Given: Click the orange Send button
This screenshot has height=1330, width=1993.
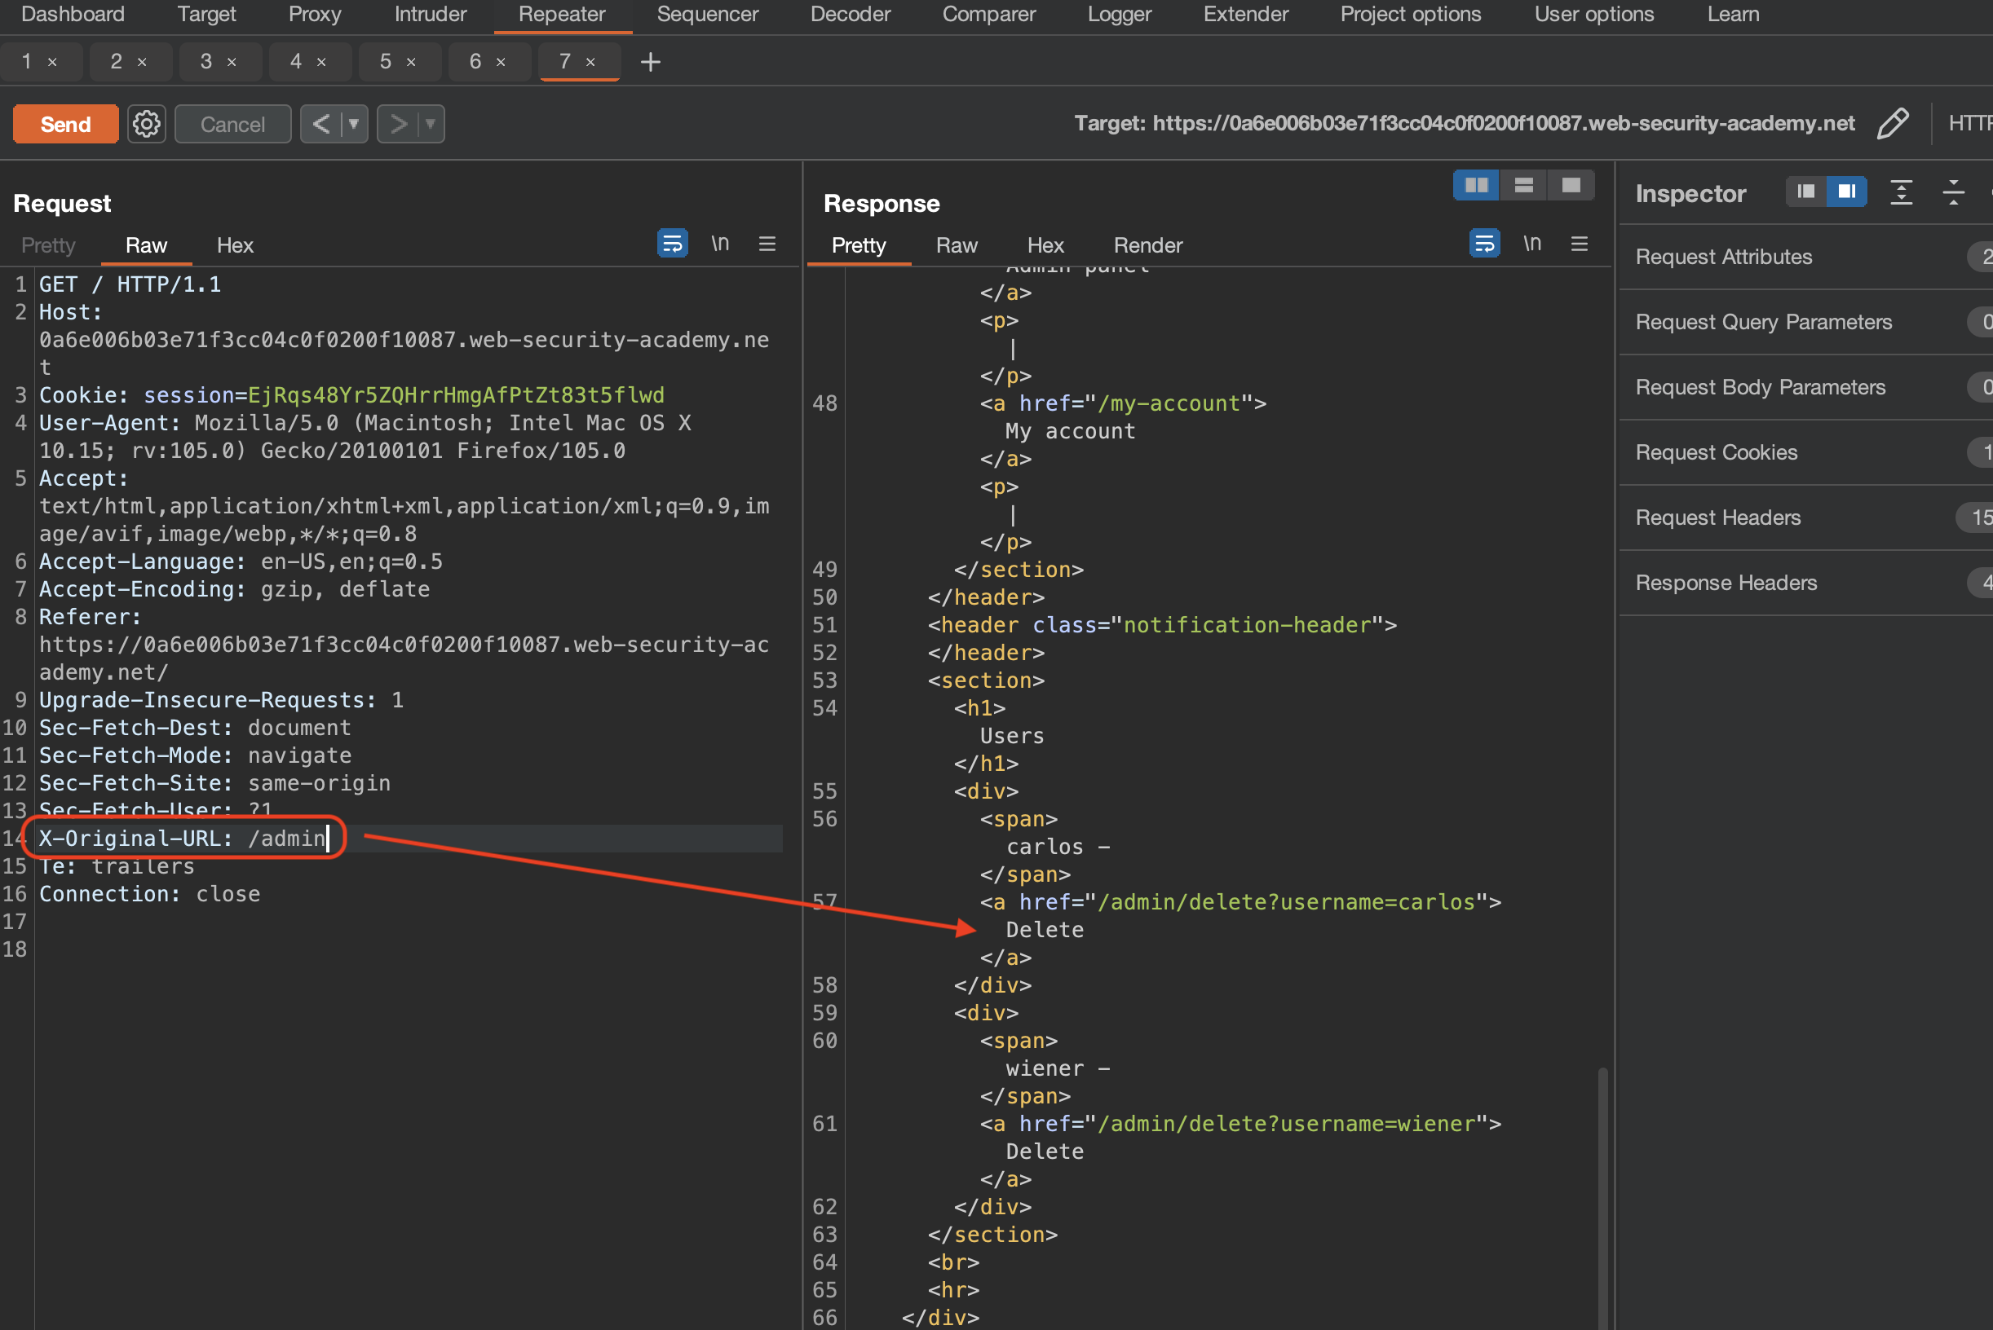Looking at the screenshot, I should tap(65, 124).
